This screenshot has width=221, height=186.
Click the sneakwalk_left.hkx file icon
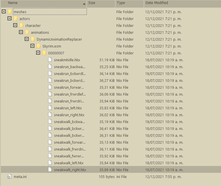50,163
